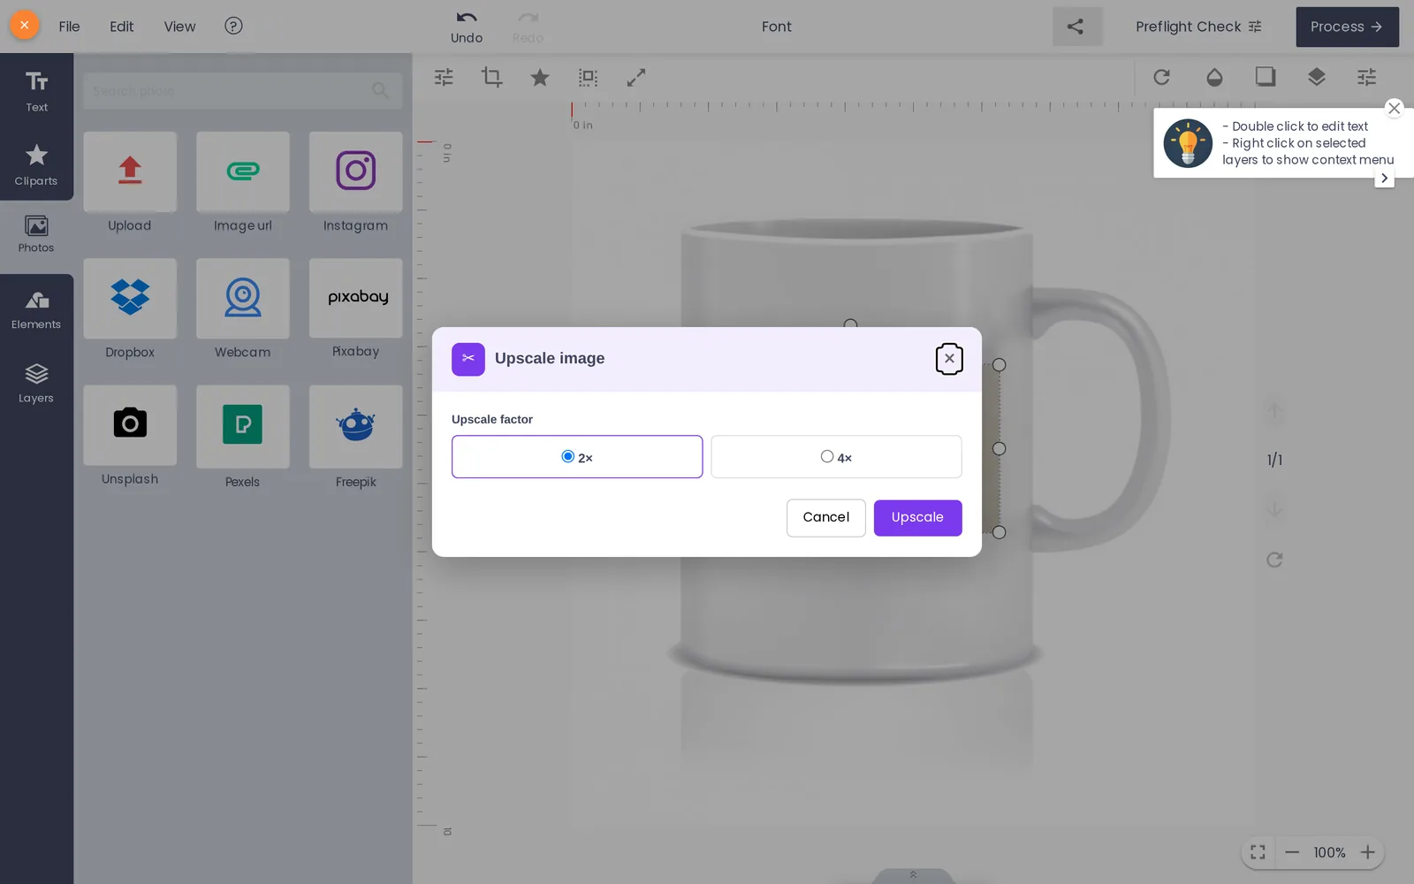Click the select-all dashed square icon
Viewport: 1414px width, 884px height.
pyautogui.click(x=588, y=77)
